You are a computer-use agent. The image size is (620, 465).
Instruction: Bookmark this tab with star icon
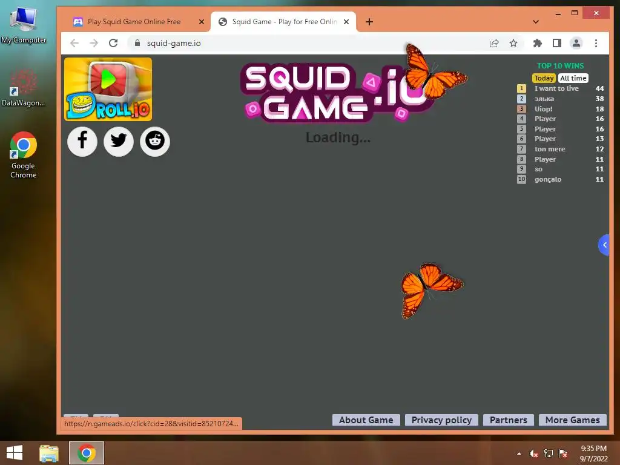pos(513,43)
